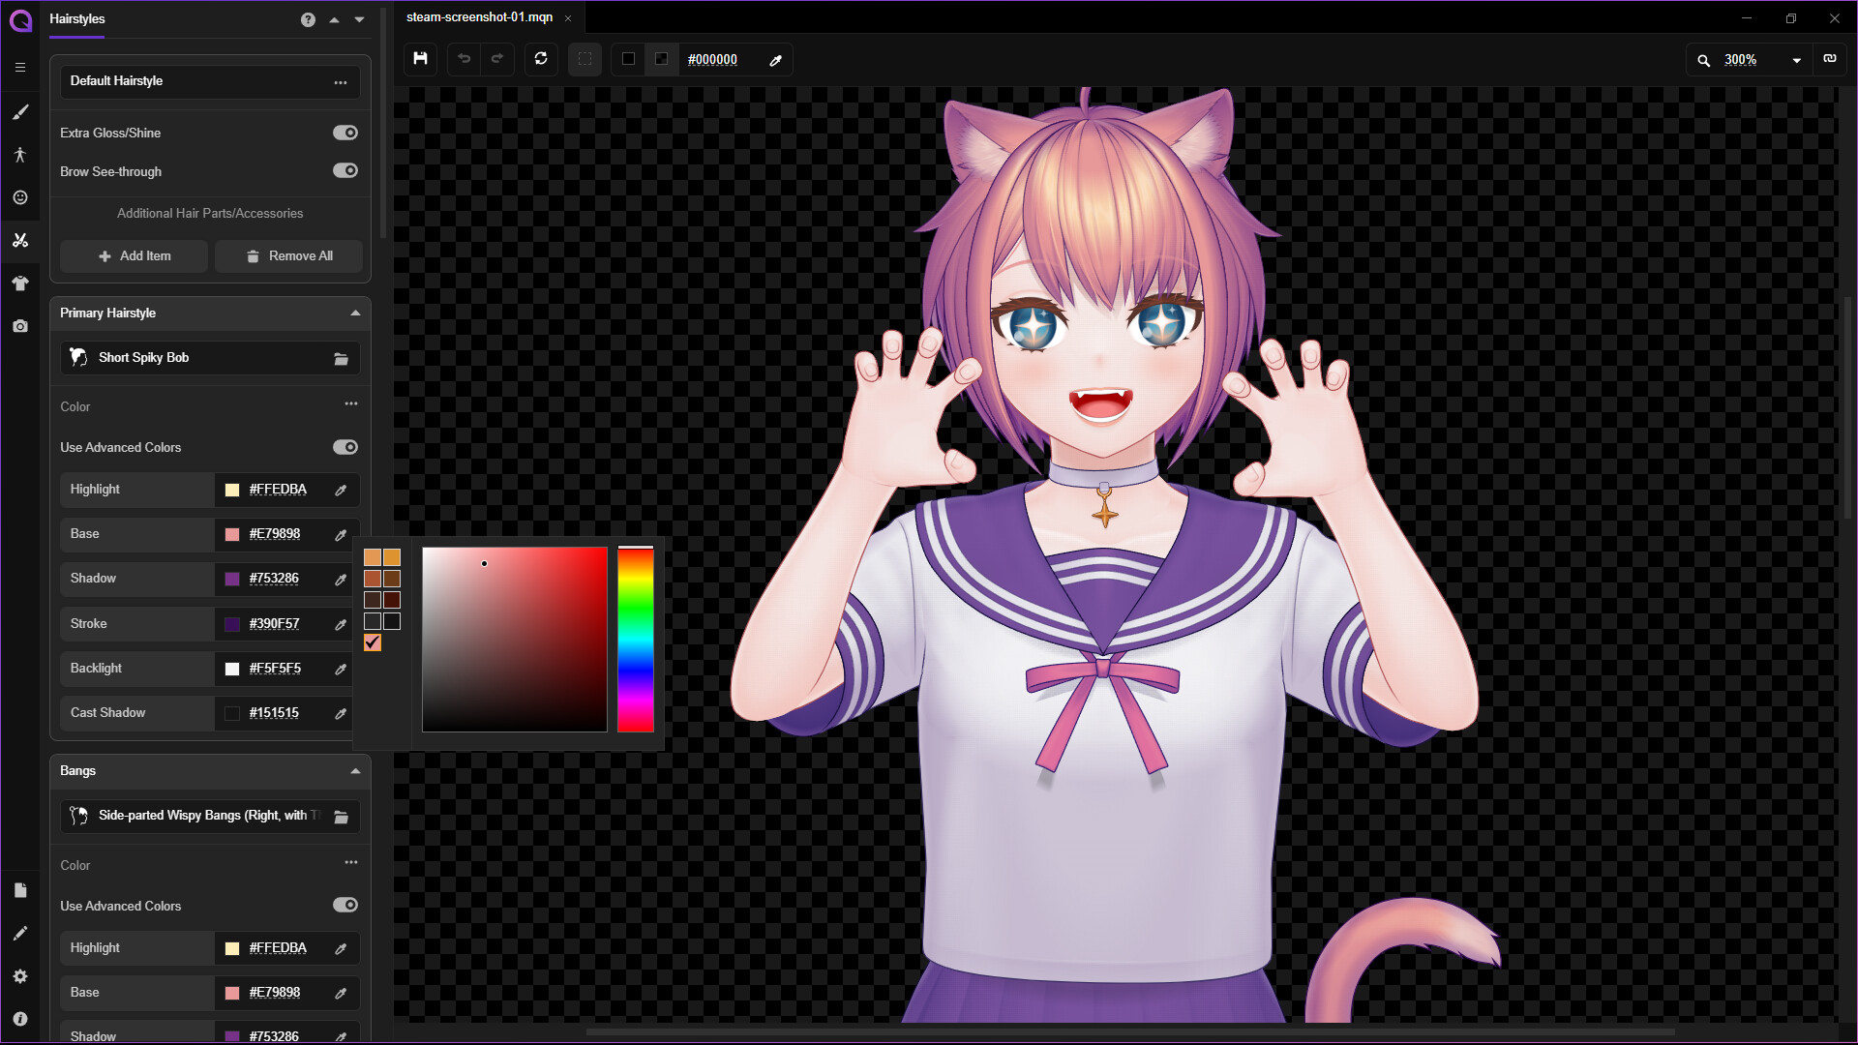
Task: Select the body pose person icon
Action: [20, 155]
